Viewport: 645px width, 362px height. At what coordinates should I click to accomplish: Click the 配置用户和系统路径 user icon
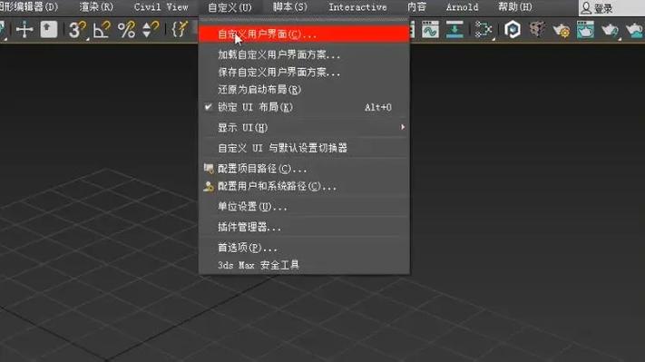[209, 186]
